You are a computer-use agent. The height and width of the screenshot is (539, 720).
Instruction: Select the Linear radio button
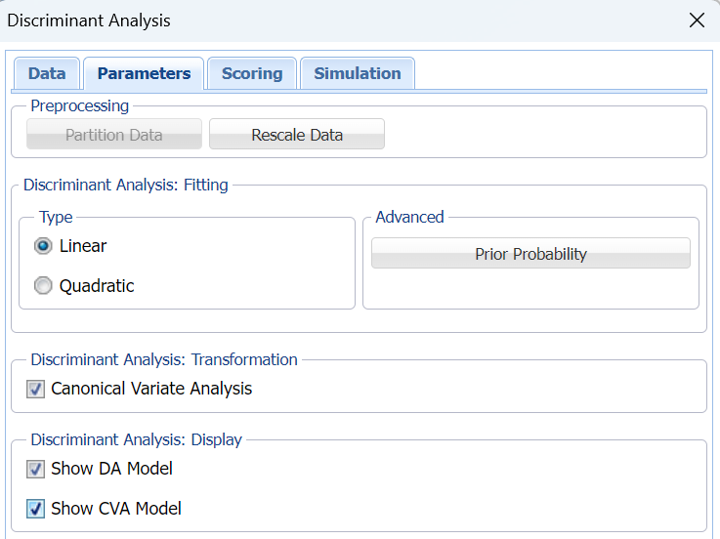coord(43,246)
